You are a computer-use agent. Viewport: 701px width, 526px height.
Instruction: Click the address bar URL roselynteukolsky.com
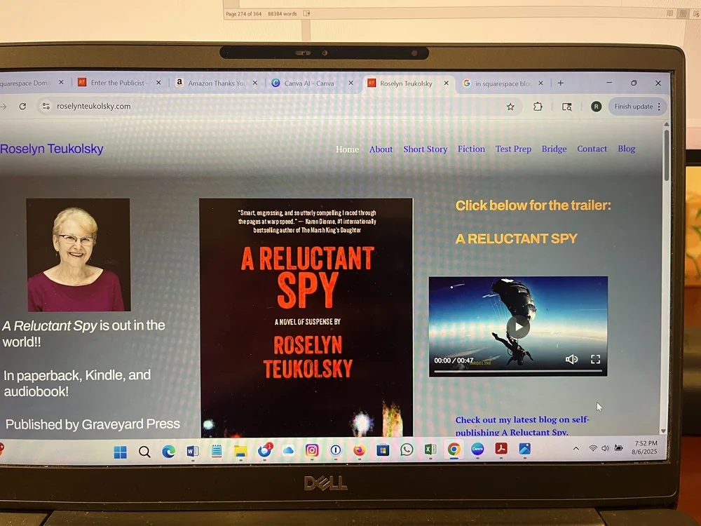[x=93, y=106]
